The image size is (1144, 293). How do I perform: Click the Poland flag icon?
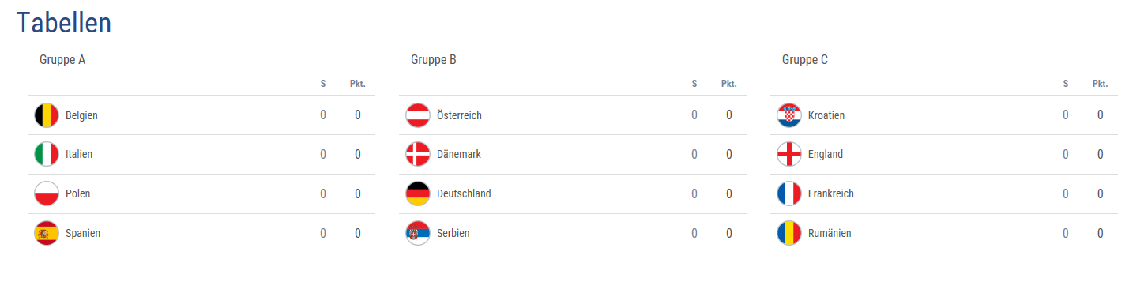(x=47, y=194)
